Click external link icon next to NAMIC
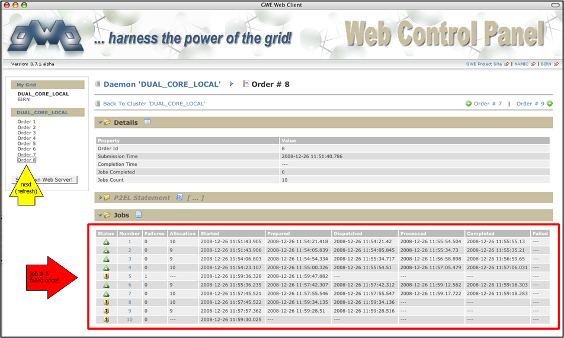This screenshot has width=564, height=338. pos(533,64)
